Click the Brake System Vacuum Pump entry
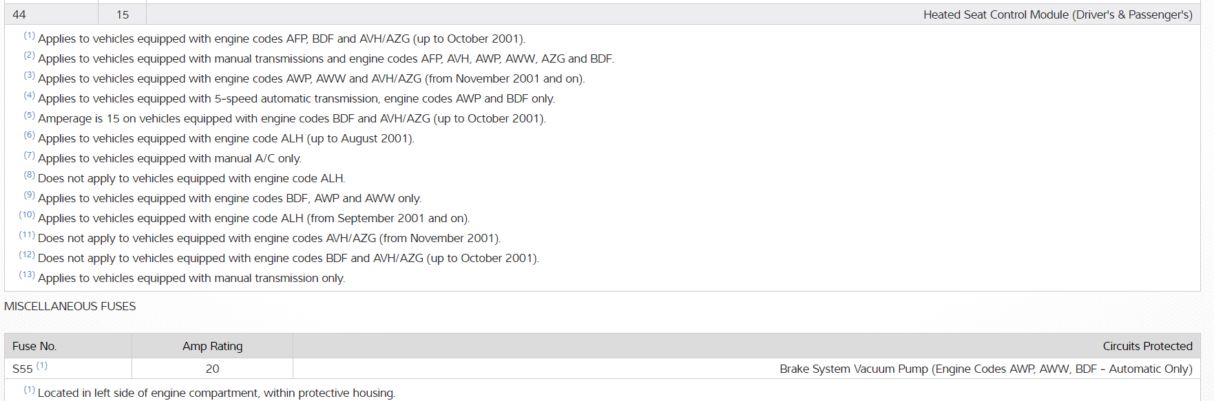 coord(985,369)
